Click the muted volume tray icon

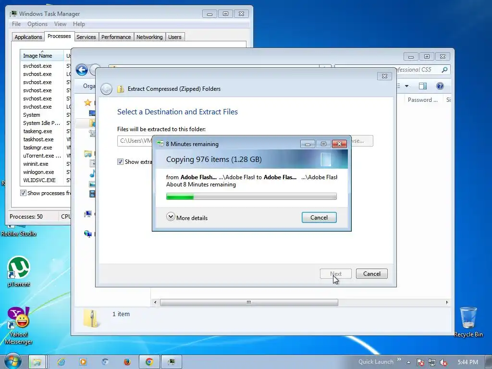pos(443,362)
